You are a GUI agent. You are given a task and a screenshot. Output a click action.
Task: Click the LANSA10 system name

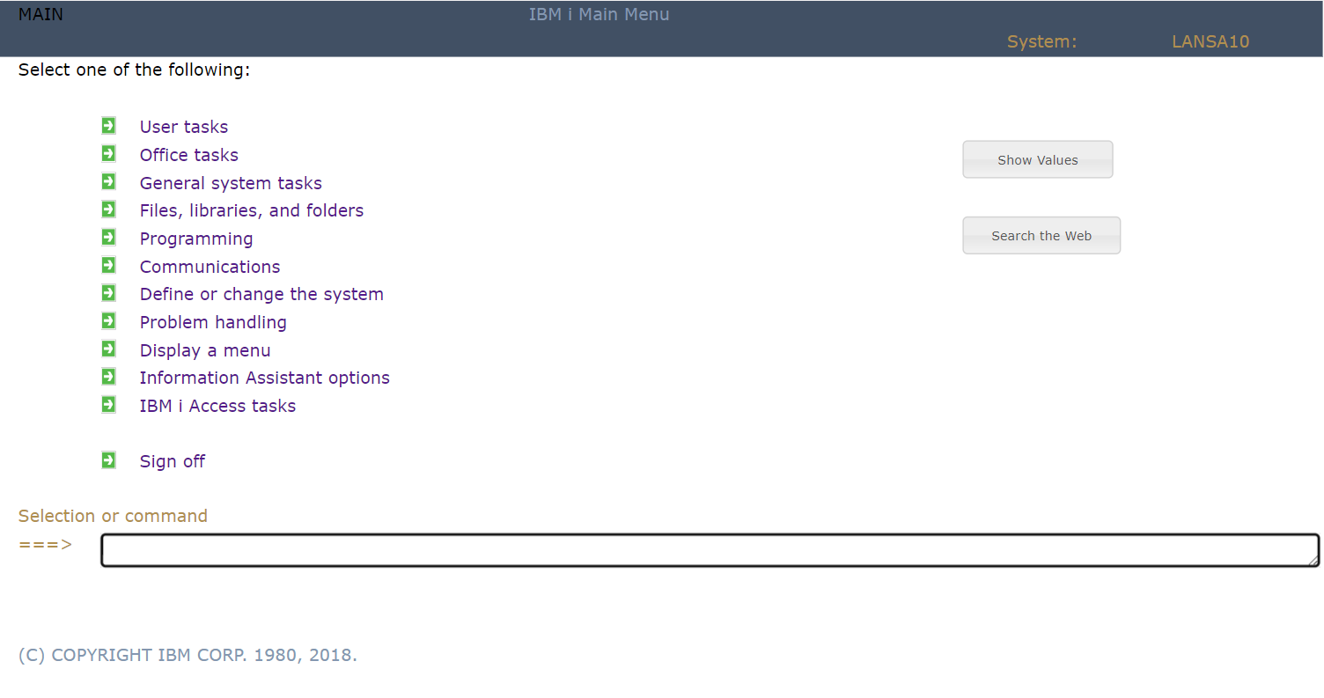(x=1210, y=41)
